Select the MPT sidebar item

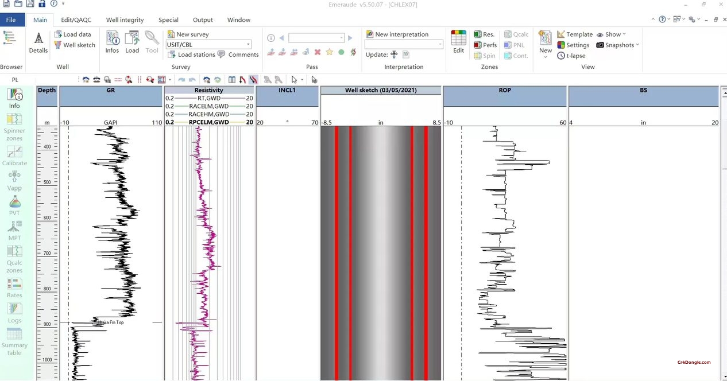(x=14, y=231)
